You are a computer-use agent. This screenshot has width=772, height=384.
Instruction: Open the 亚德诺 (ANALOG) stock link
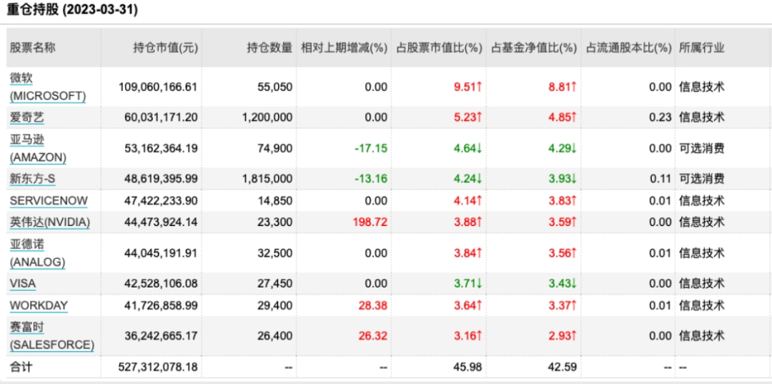coord(37,254)
